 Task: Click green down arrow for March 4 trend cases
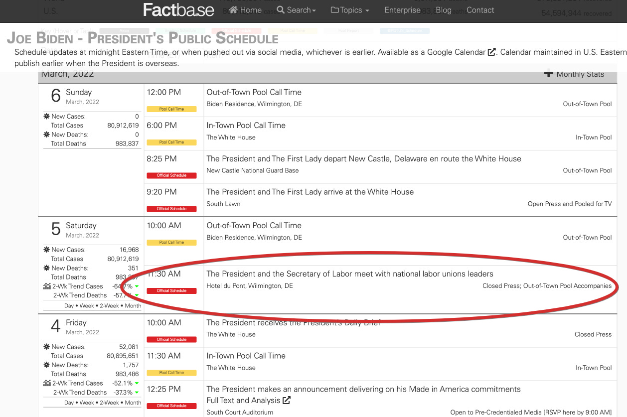[137, 384]
